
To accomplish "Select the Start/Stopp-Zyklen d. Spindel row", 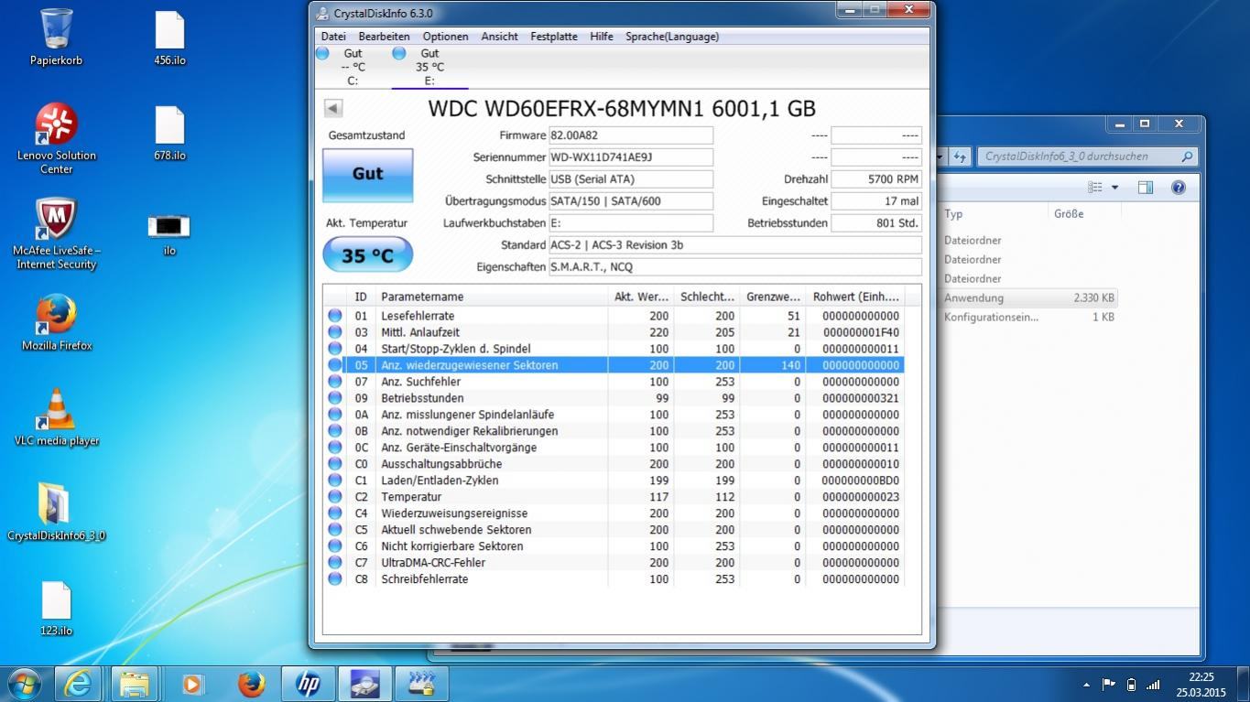I will (614, 349).
